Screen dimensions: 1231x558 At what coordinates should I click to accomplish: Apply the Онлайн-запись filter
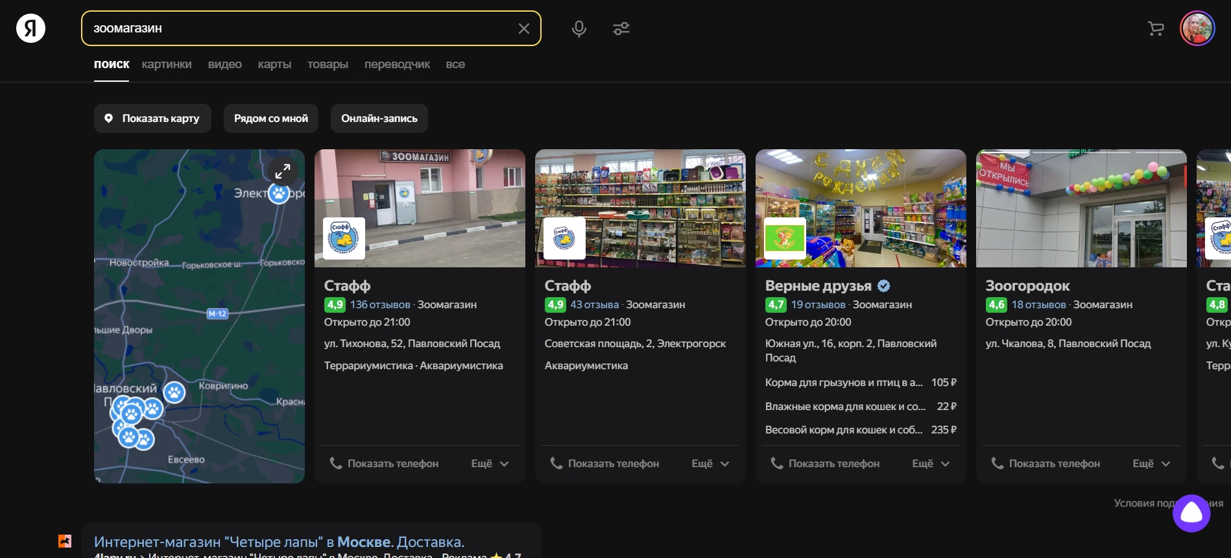pyautogui.click(x=379, y=118)
